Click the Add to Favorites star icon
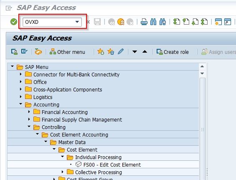Viewport: 236px width, 180px height. coord(101,52)
